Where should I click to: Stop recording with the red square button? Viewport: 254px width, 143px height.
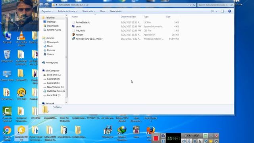click(x=156, y=138)
